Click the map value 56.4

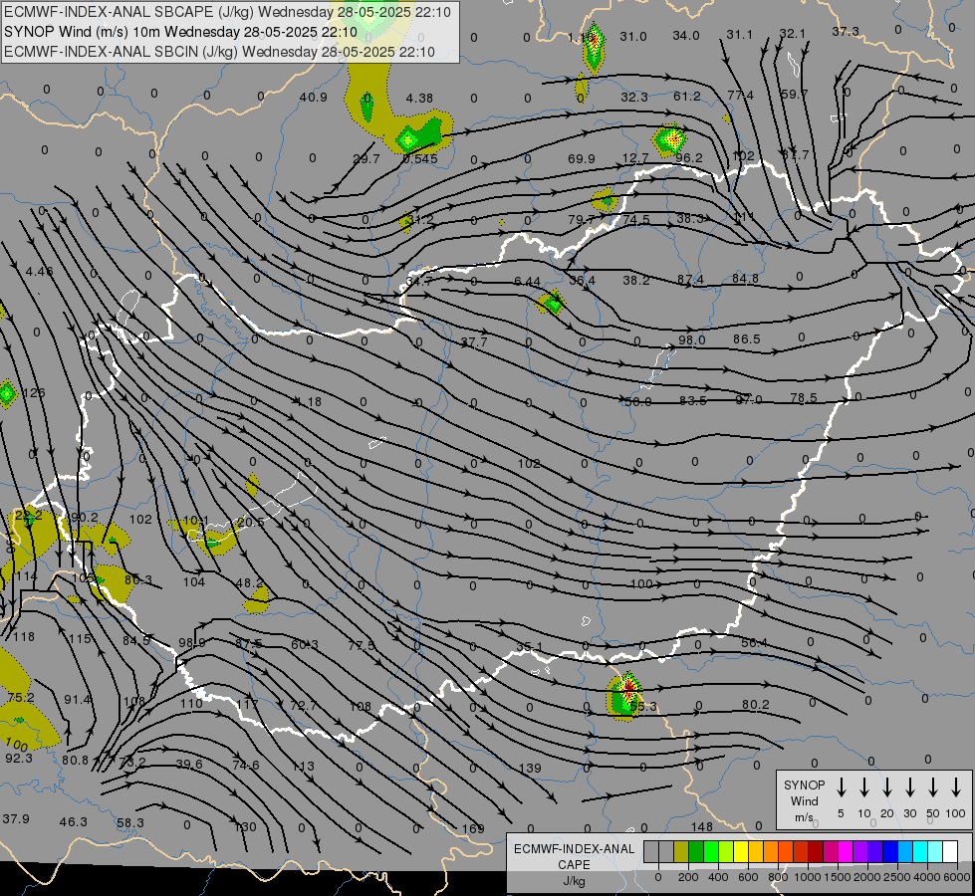coord(754,643)
